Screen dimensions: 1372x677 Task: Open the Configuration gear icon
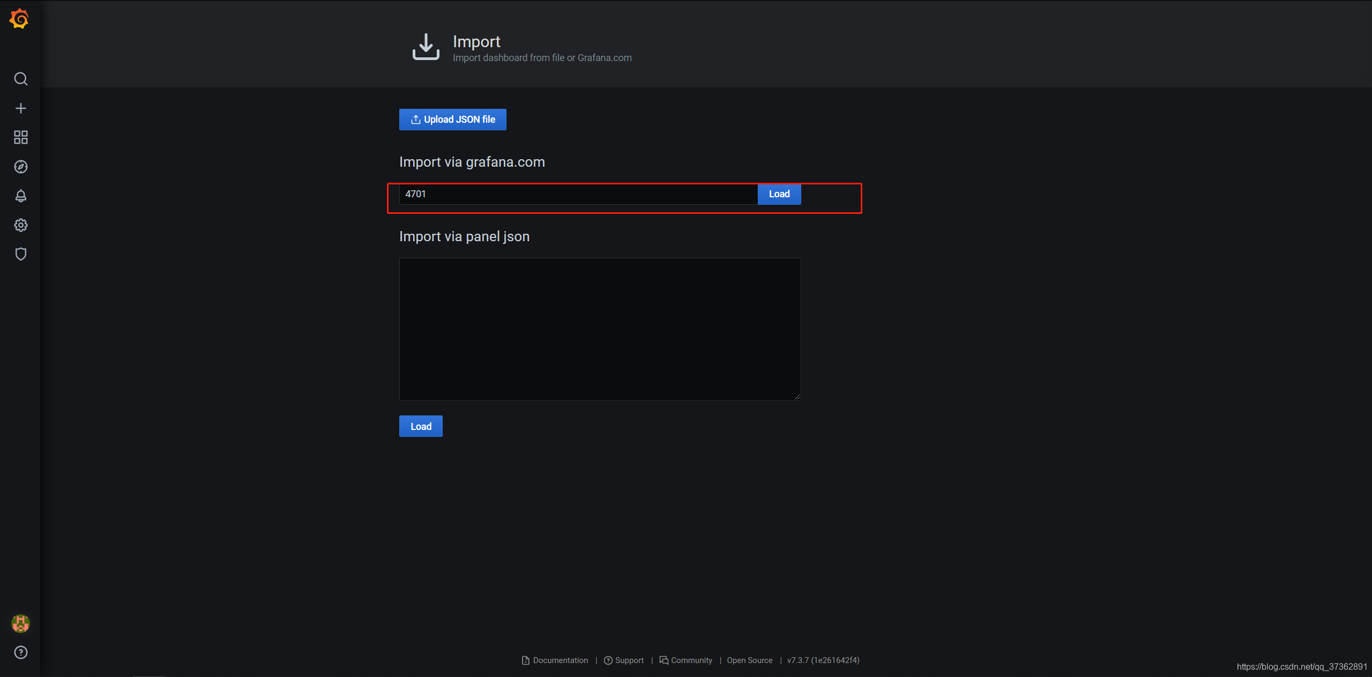point(20,225)
